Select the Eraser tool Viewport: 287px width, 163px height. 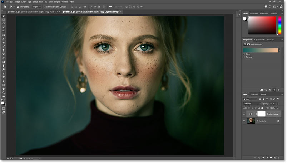[4, 58]
